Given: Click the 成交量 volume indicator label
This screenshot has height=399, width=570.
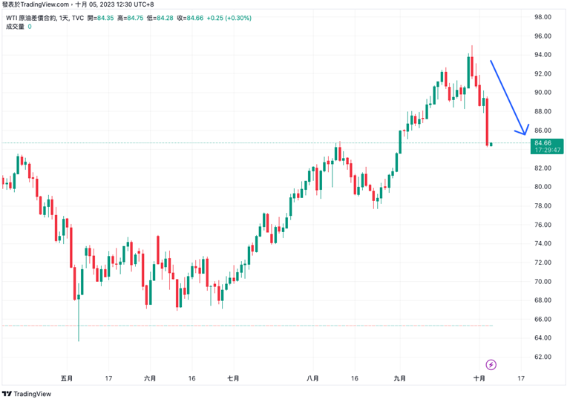Looking at the screenshot, I should point(15,27).
